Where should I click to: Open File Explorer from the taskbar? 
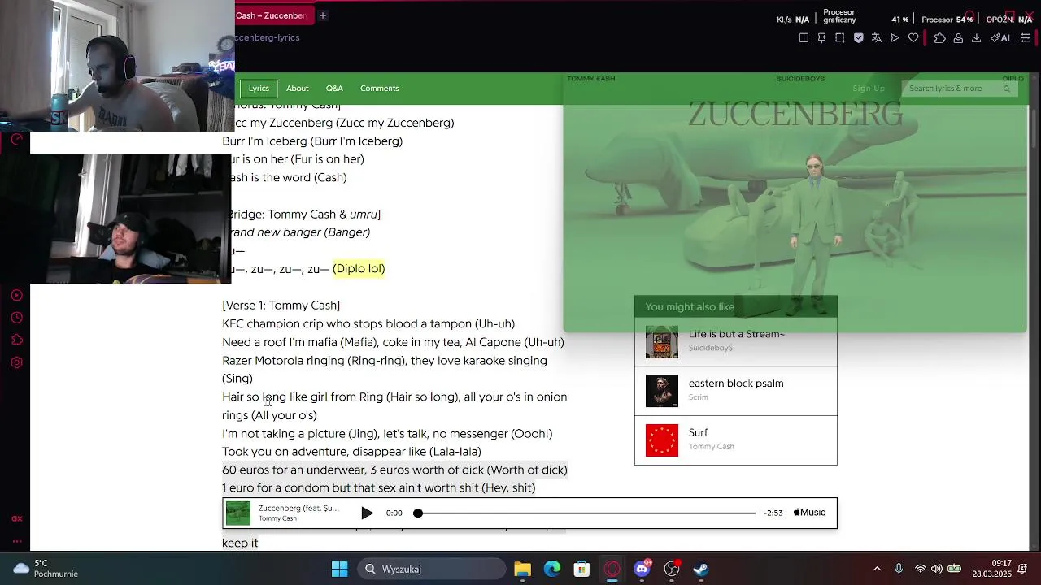(x=522, y=569)
